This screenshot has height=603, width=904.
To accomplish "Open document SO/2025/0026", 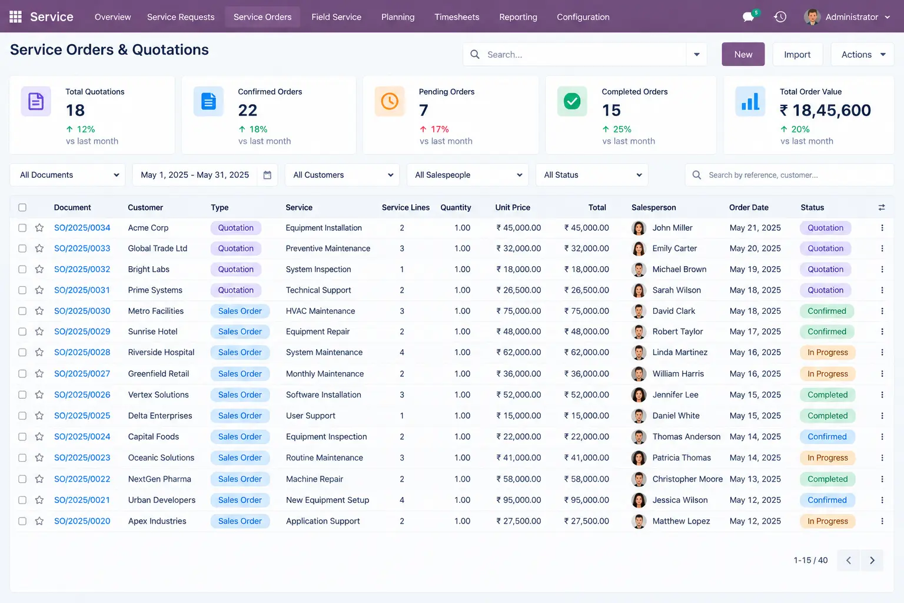I will click(82, 395).
